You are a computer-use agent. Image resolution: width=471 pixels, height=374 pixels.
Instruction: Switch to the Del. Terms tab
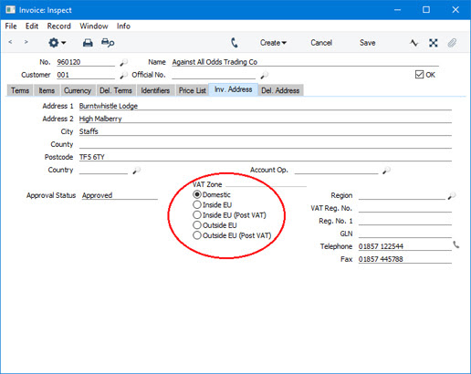116,90
